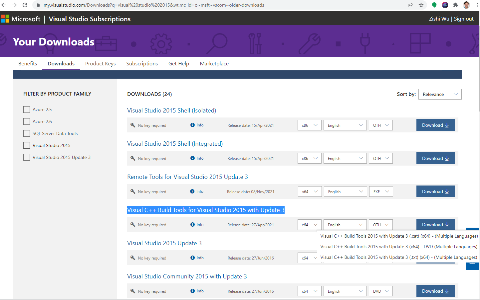Download Visual C++ Build Tools 2015

coord(435,225)
